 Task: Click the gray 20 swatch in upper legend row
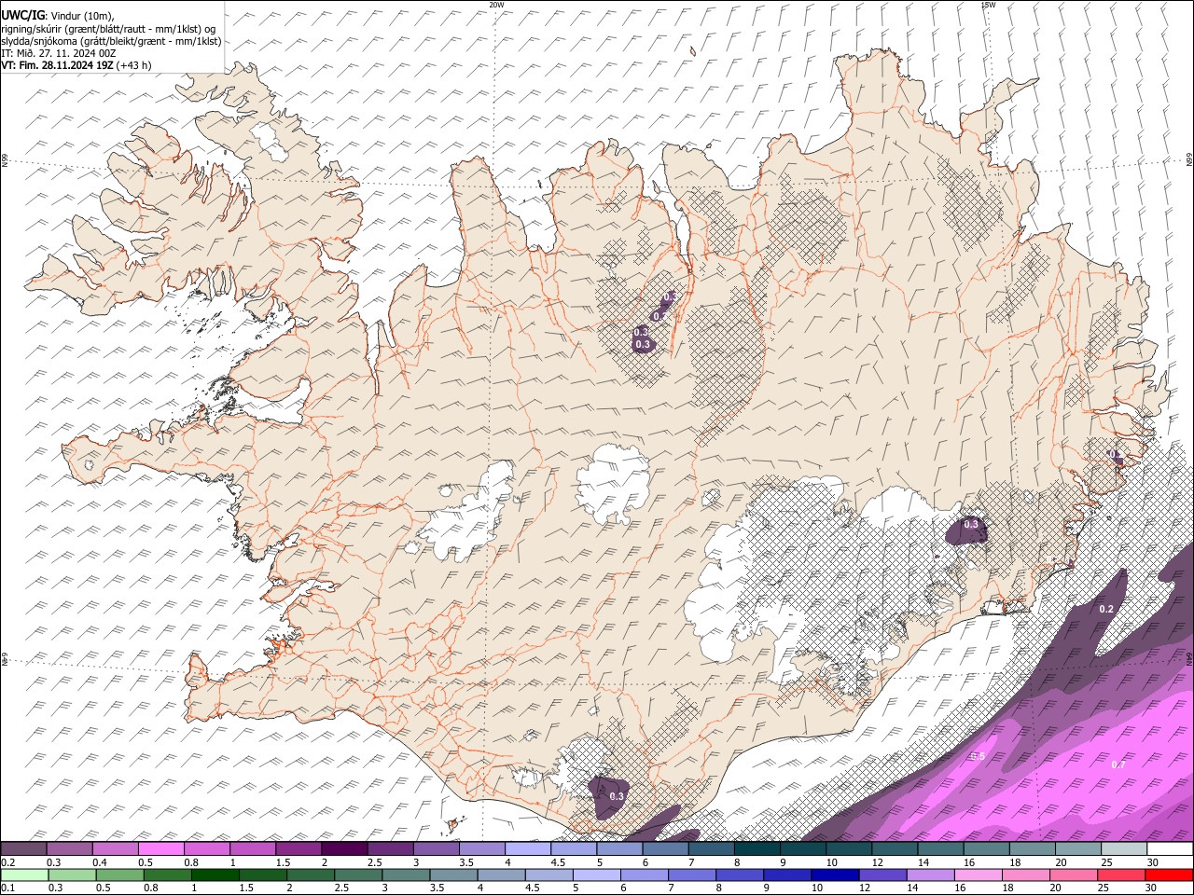1079,849
